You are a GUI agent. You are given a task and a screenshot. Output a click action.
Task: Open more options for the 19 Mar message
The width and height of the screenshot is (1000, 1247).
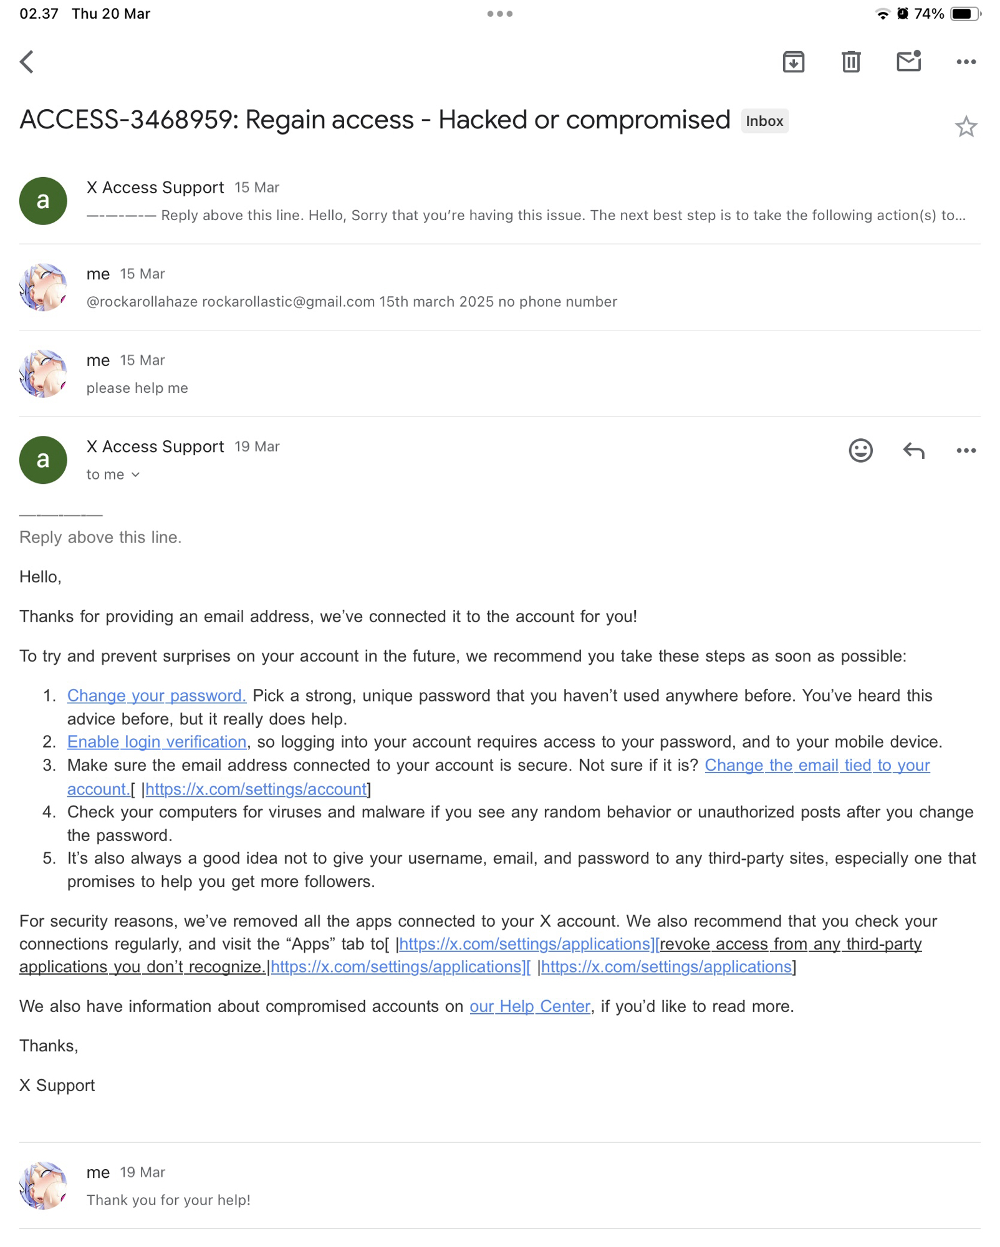point(966,450)
